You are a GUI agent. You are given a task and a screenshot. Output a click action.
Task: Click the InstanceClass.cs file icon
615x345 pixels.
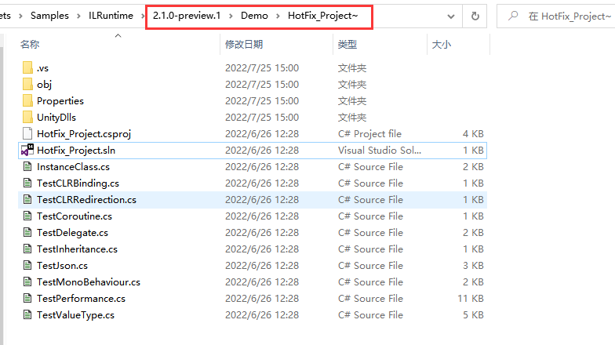click(x=27, y=166)
